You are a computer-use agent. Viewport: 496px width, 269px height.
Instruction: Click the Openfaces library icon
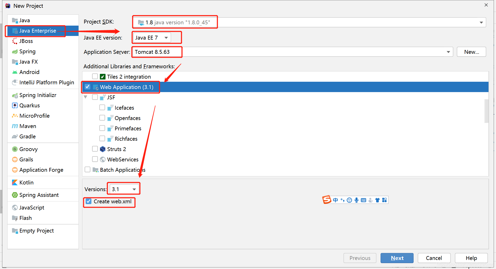click(110, 118)
